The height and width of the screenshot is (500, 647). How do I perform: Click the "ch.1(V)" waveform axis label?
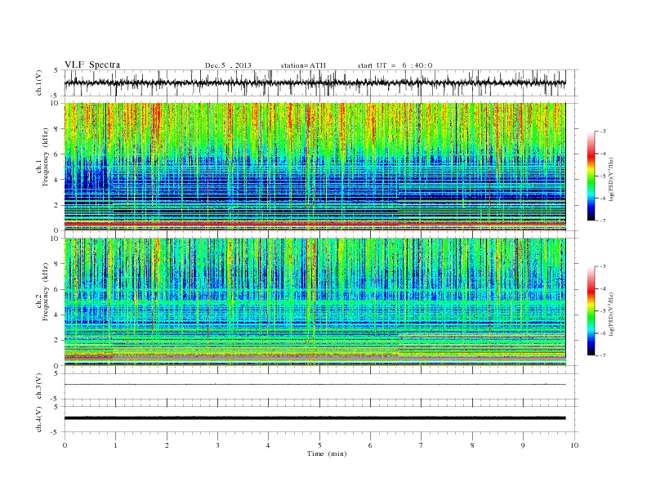pyautogui.click(x=39, y=83)
